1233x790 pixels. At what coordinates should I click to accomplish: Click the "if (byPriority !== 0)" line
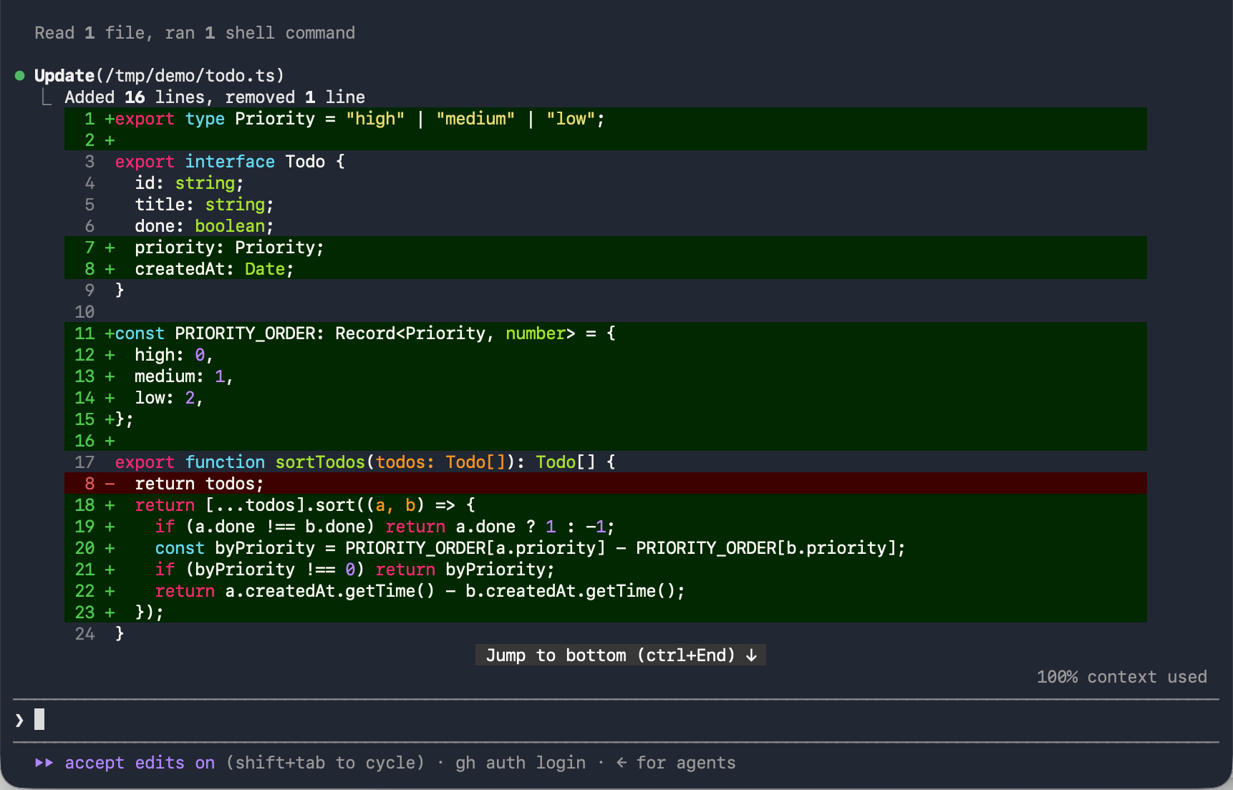[605, 569]
